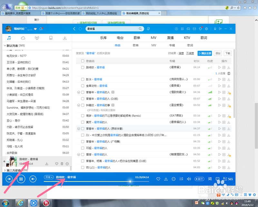
Task: Check the 邓超 - 最幸福的人 checkbox
Action: point(83,148)
